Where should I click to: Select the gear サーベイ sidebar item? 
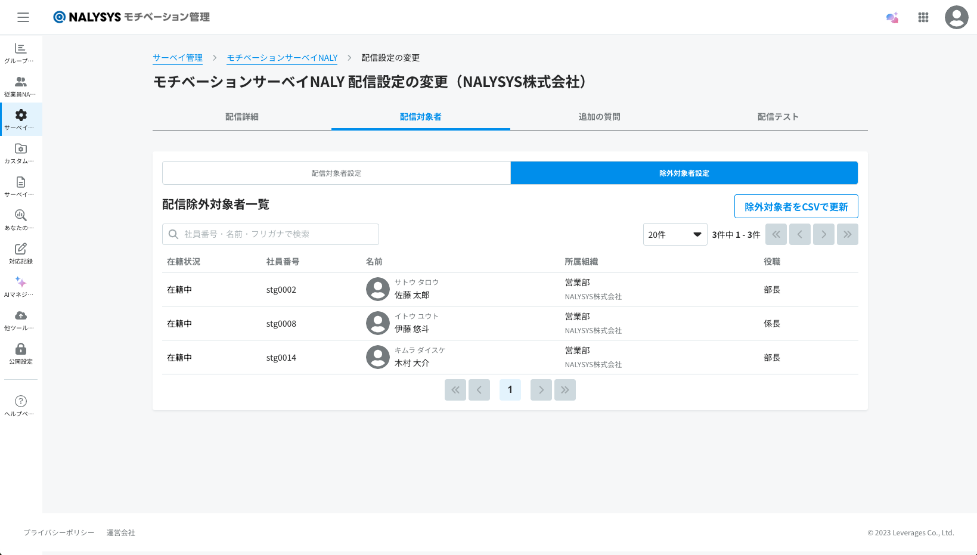21,120
